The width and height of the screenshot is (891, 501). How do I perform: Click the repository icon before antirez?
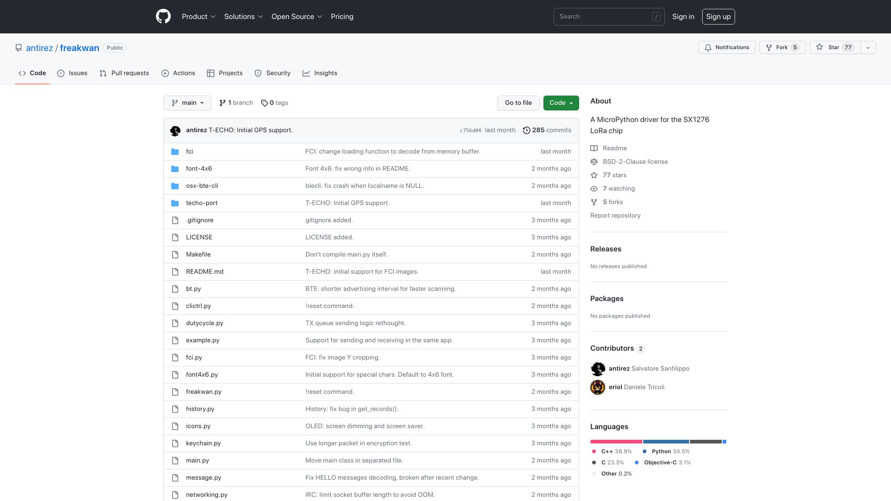(19, 48)
